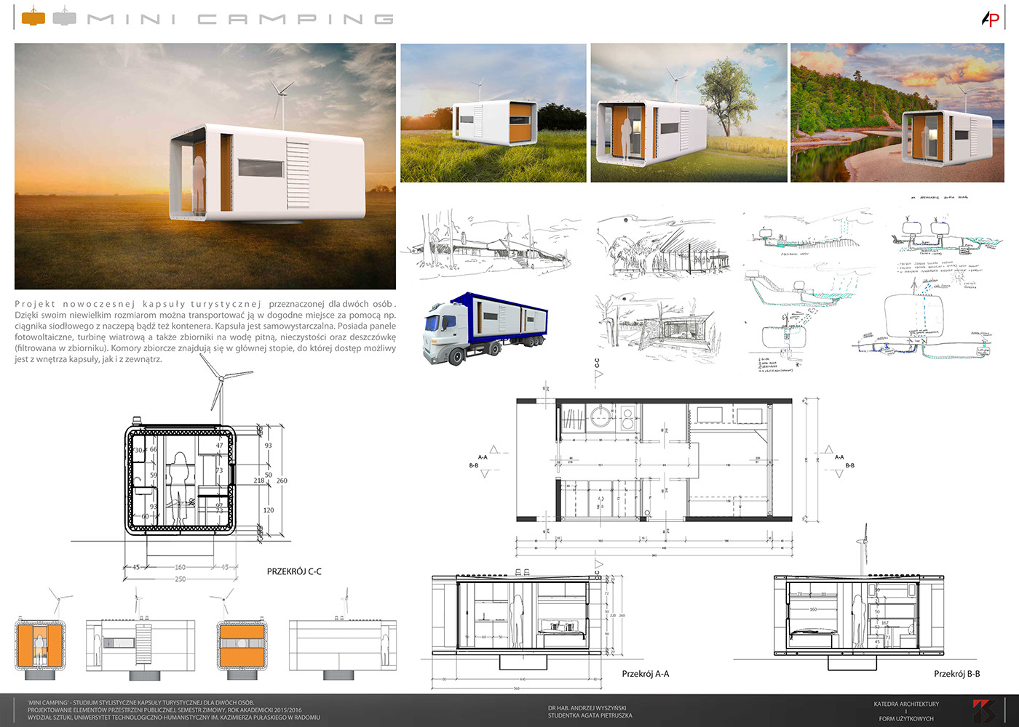Click the 160 dimension under section C-C
1019x727 pixels.
point(180,567)
